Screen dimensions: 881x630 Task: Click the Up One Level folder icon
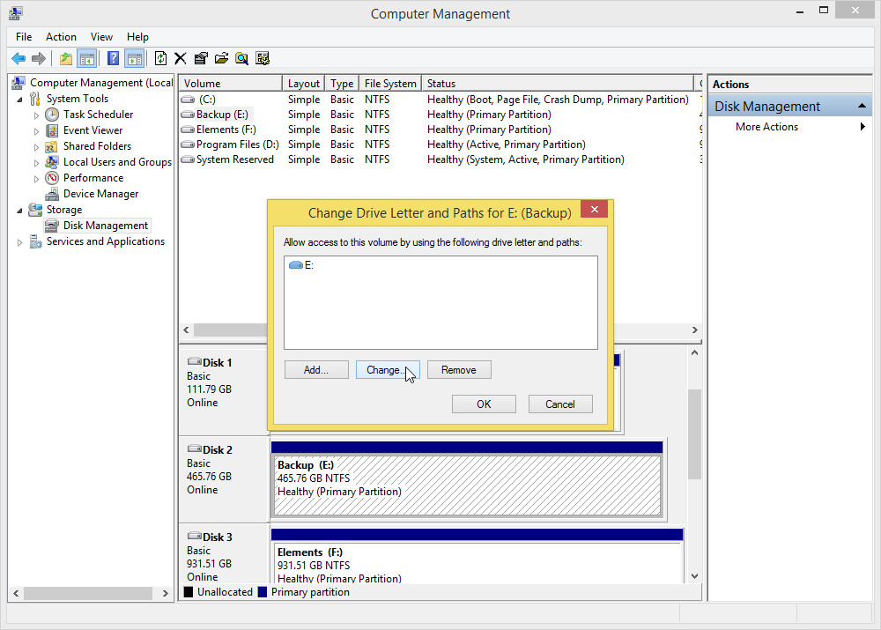66,58
